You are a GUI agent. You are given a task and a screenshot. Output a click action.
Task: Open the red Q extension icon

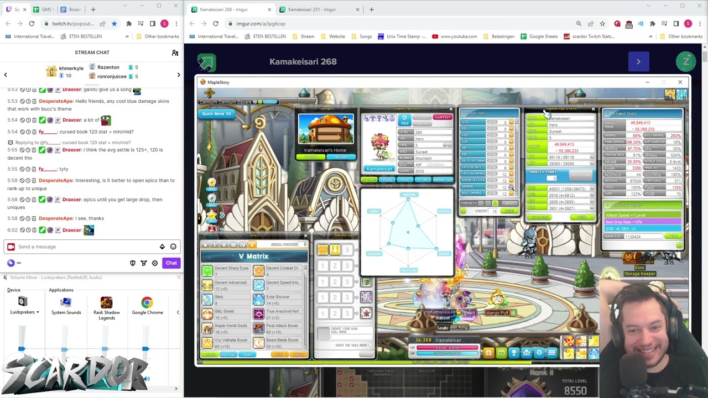pos(617,24)
